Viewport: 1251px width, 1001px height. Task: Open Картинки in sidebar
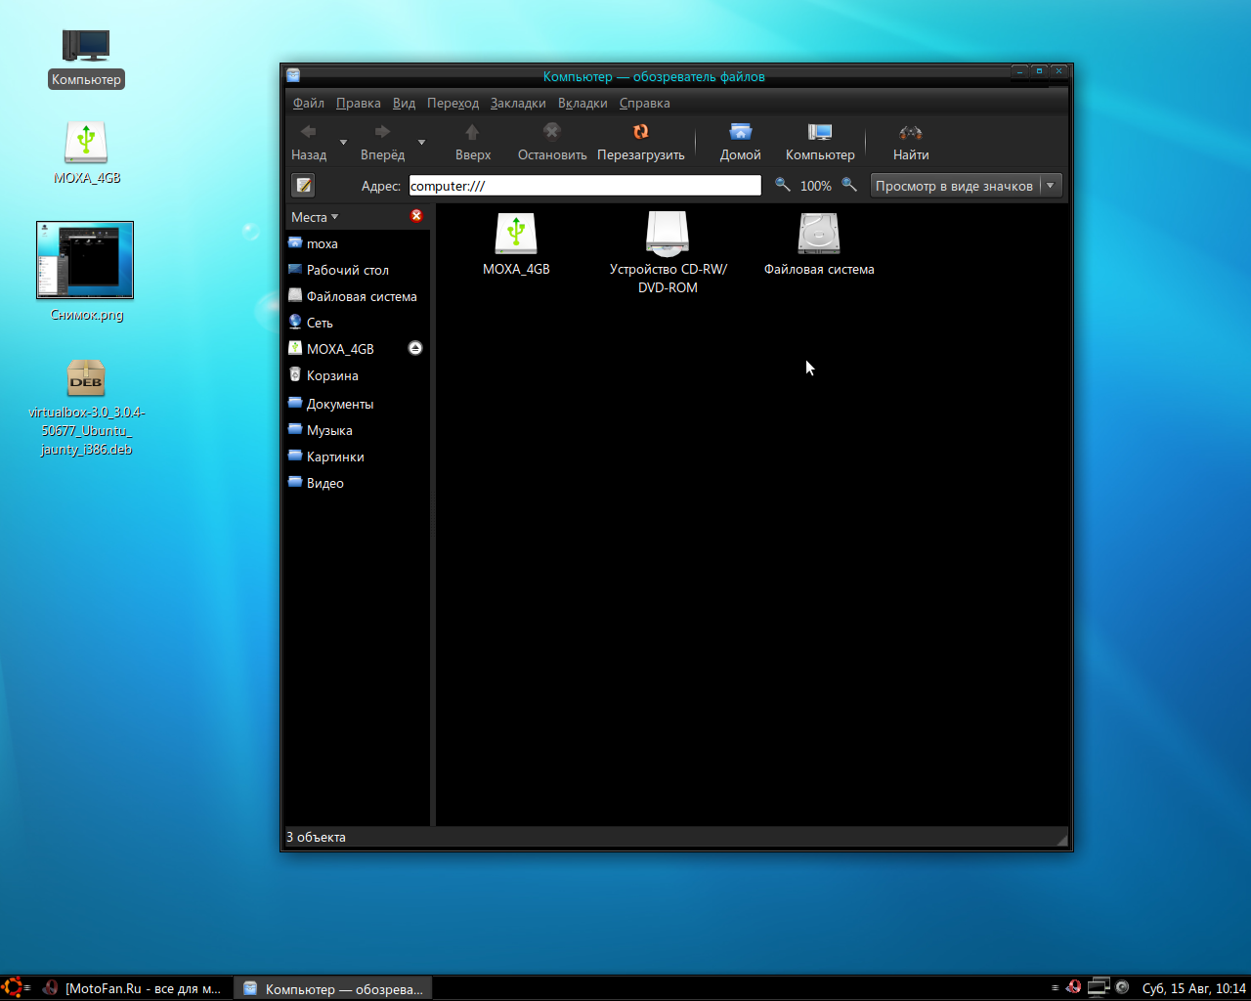coord(357,457)
